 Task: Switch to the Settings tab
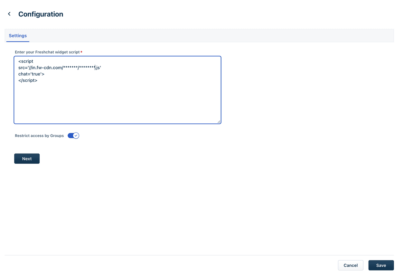[18, 36]
